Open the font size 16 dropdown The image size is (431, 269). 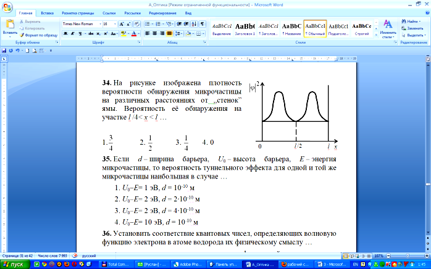click(x=115, y=24)
